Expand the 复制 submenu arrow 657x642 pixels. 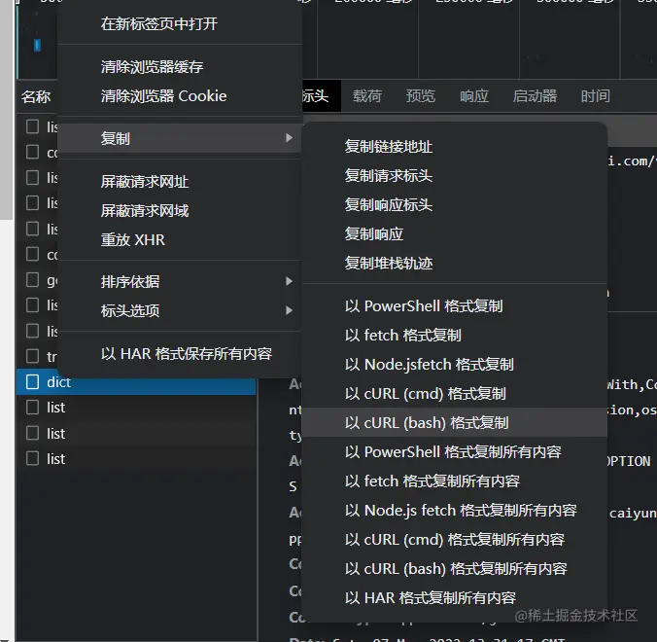click(289, 138)
